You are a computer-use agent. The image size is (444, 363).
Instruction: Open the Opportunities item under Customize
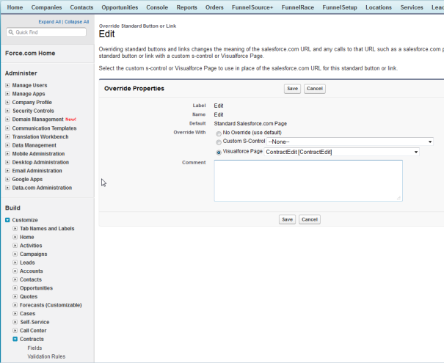[x=36, y=287]
